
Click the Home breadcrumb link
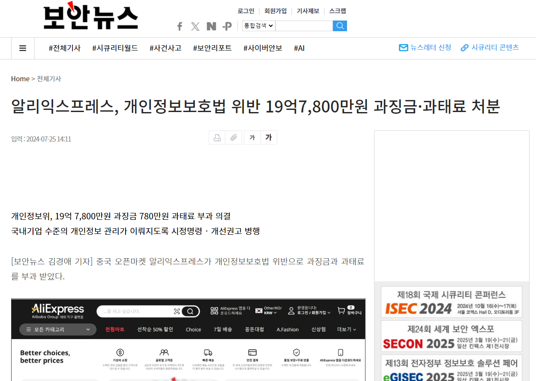20,79
